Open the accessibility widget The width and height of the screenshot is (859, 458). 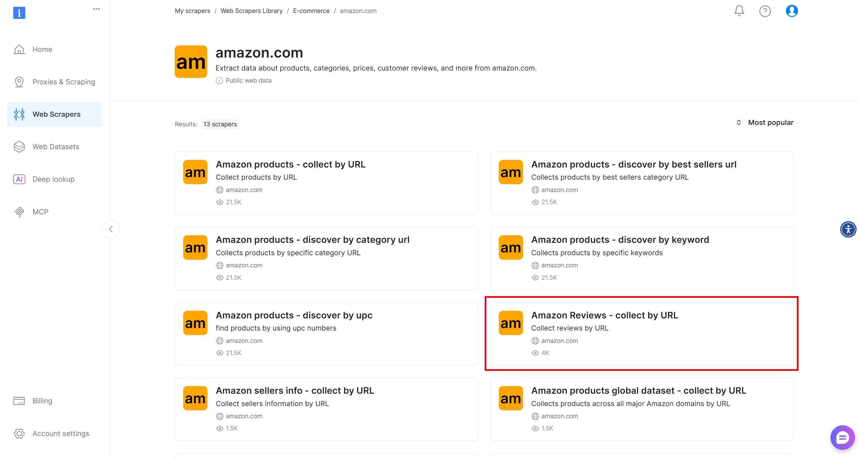pos(849,229)
